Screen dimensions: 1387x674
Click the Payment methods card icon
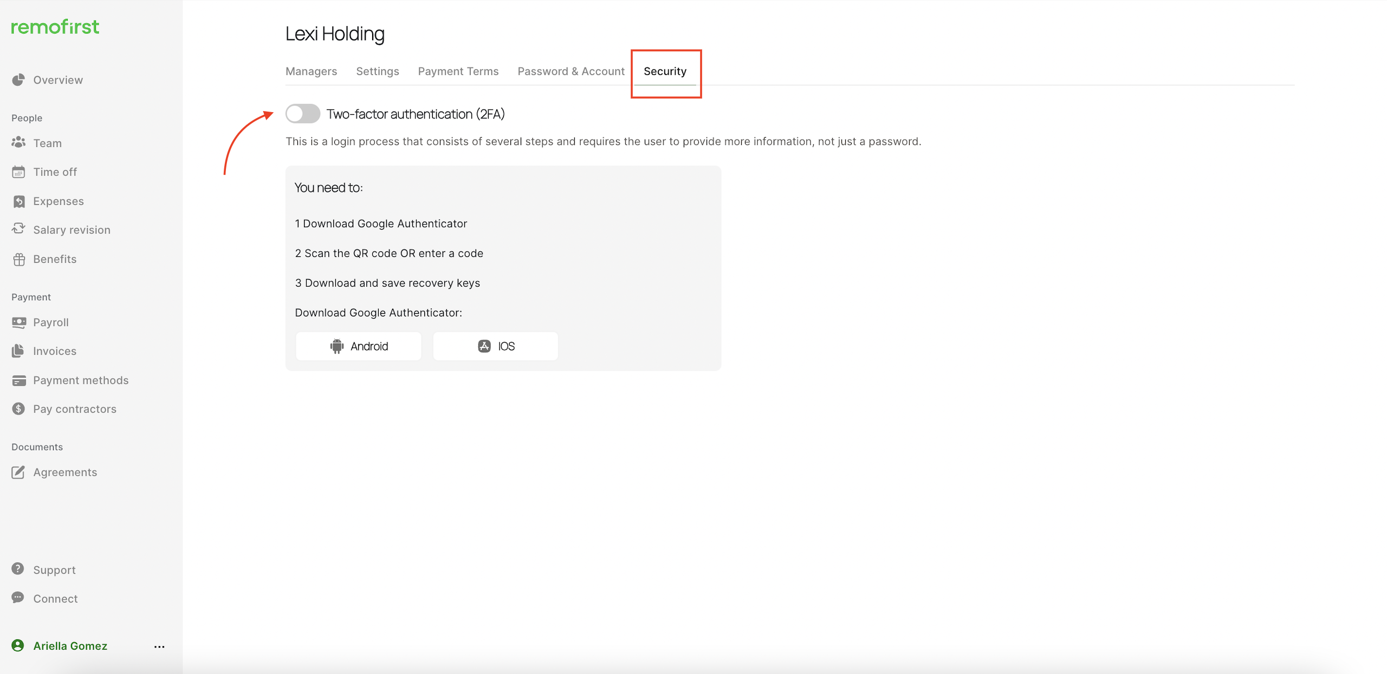18,380
